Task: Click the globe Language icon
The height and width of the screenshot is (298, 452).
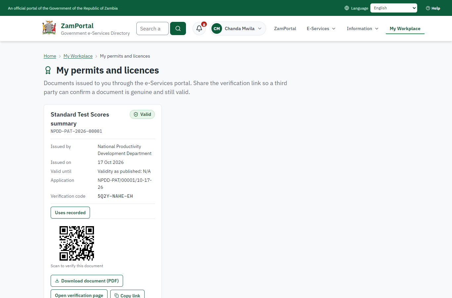Action: [x=347, y=8]
